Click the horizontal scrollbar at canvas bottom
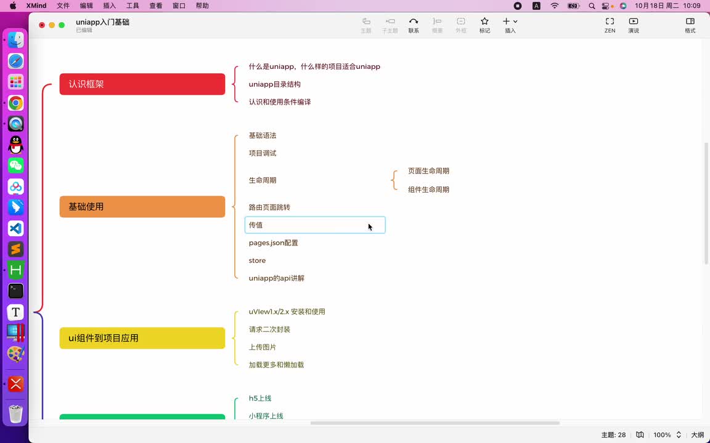Viewport: 710px width, 443px height. (435, 423)
